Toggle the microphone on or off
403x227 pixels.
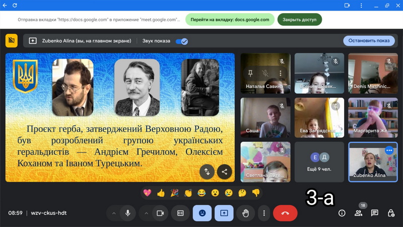[128, 213]
